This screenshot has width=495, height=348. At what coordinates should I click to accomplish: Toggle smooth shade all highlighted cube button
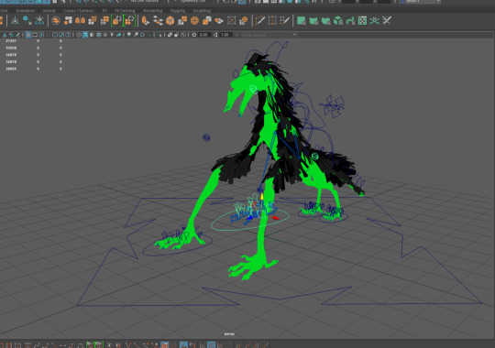pyautogui.click(x=85, y=35)
